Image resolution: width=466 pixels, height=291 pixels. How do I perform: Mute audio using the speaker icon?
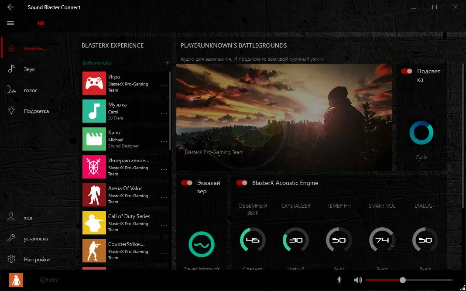tap(358, 280)
